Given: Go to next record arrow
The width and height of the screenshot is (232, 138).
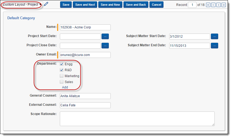Looking at the screenshot, I should pyautogui.click(x=218, y=5).
